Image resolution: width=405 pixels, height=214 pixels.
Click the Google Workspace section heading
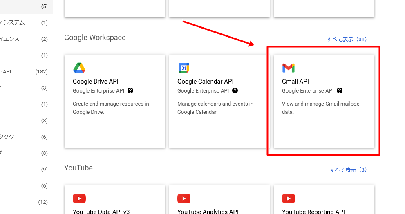(x=95, y=38)
